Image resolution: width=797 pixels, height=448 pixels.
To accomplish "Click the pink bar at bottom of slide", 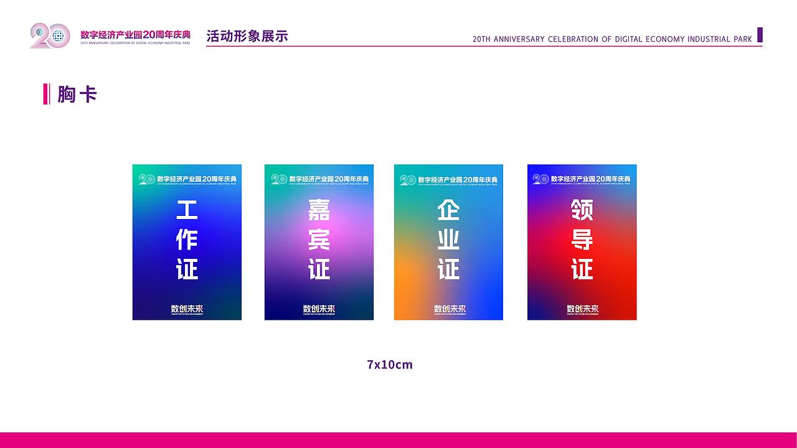I will (398, 439).
